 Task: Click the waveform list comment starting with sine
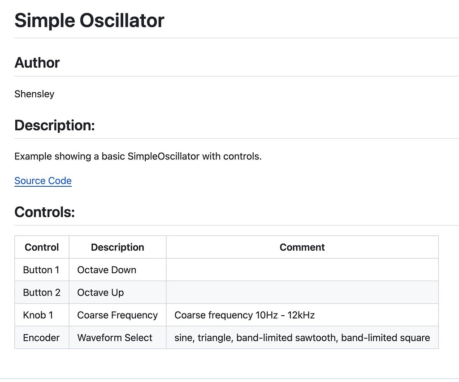[x=302, y=338]
